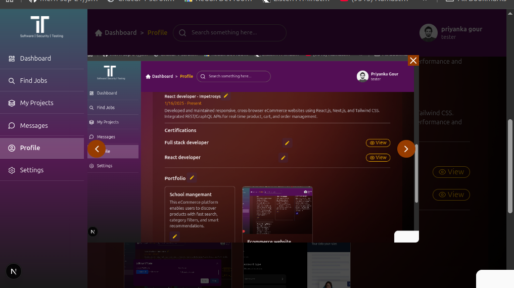Close the image lightbox with the X
Viewport: 514px width, 288px height.
(413, 61)
